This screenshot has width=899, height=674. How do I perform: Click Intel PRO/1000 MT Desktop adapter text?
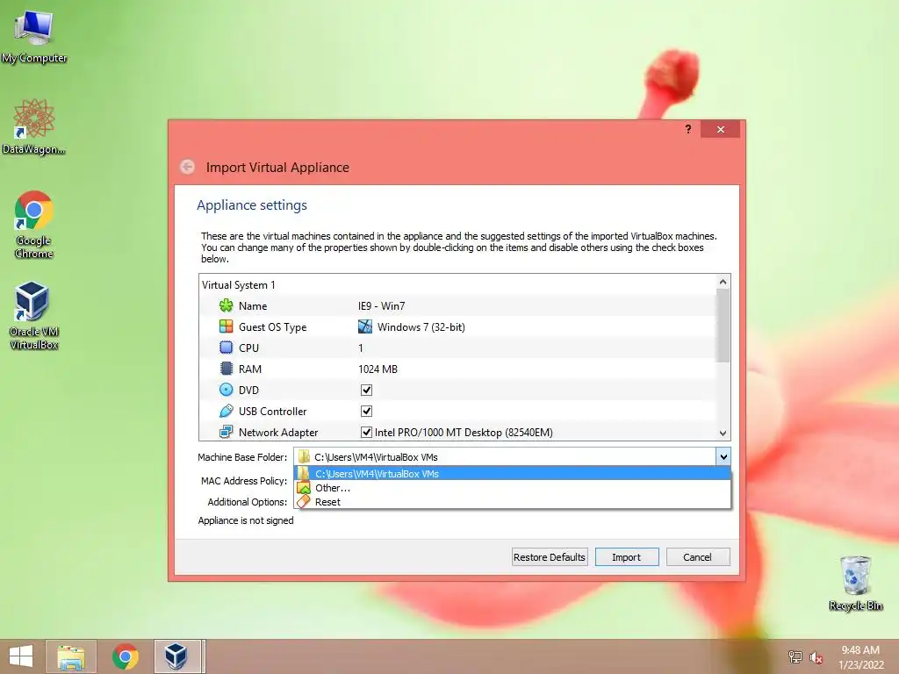click(464, 432)
